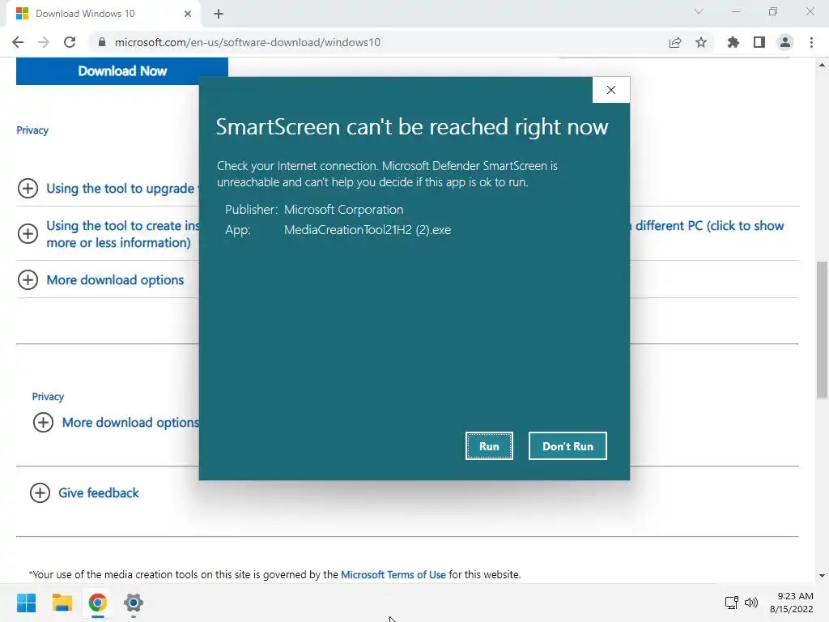The width and height of the screenshot is (829, 622).
Task: Open volume tray icon
Action: (x=750, y=603)
